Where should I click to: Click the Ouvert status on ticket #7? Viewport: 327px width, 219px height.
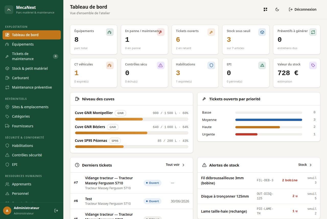coord(153,183)
